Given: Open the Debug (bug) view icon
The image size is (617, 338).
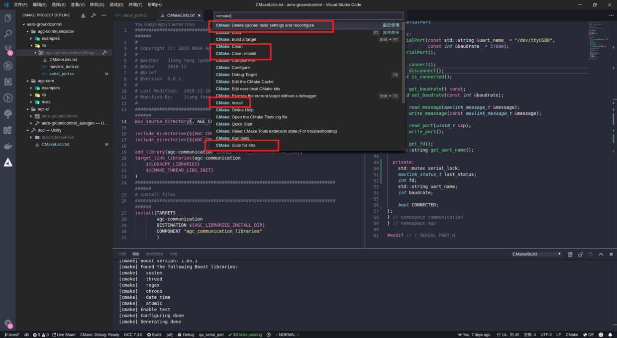Looking at the screenshot, I should [x=8, y=66].
